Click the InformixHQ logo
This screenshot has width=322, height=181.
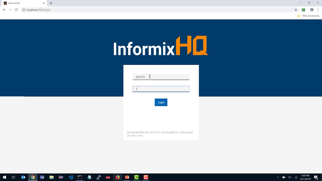point(161,46)
